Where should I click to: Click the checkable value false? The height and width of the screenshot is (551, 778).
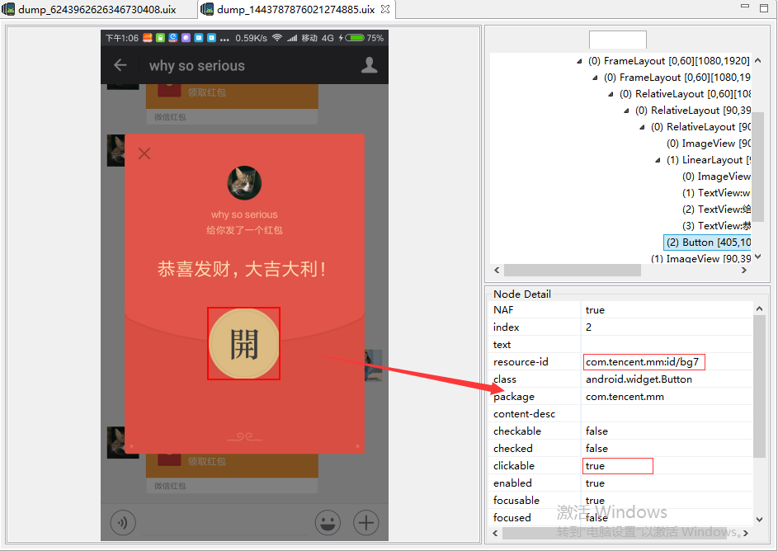tap(596, 431)
